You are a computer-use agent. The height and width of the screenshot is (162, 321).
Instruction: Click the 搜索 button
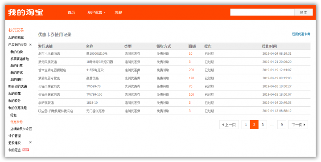point(304,12)
